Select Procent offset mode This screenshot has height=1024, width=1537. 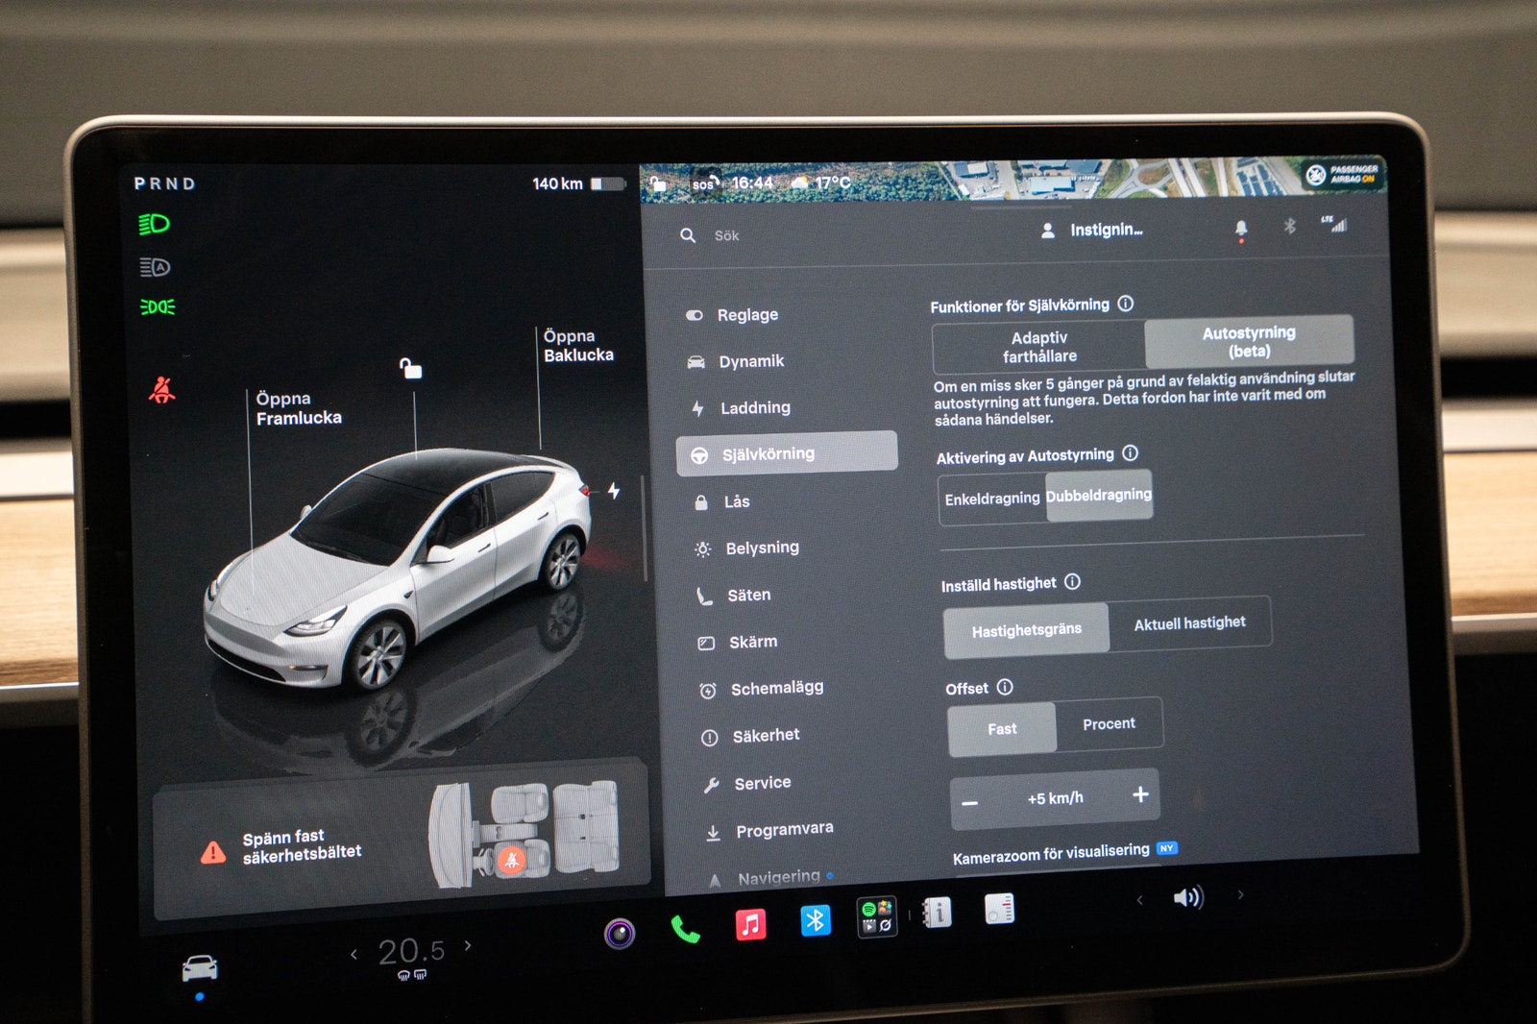pos(1109,723)
